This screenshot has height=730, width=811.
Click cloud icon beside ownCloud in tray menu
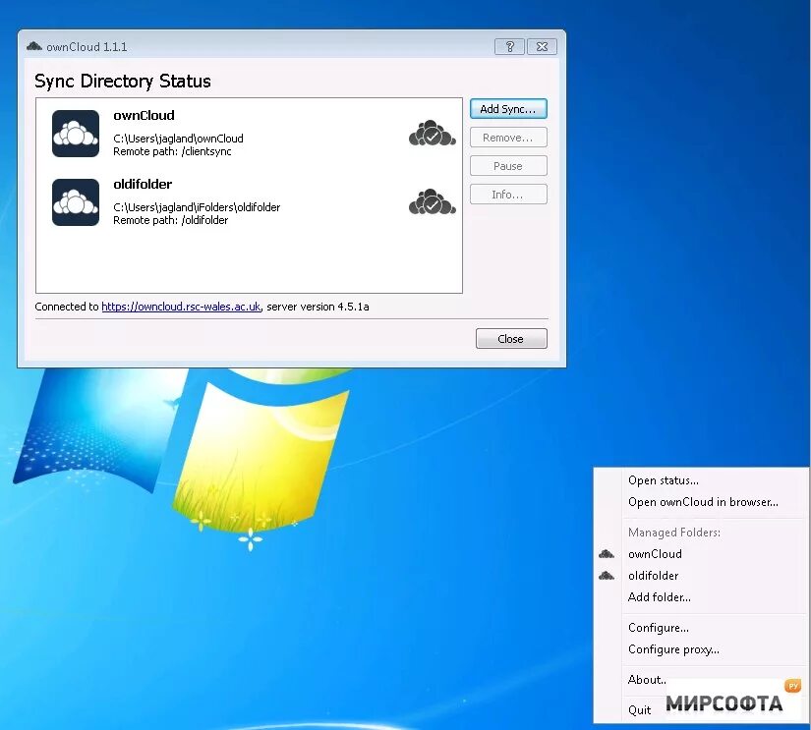(x=607, y=554)
